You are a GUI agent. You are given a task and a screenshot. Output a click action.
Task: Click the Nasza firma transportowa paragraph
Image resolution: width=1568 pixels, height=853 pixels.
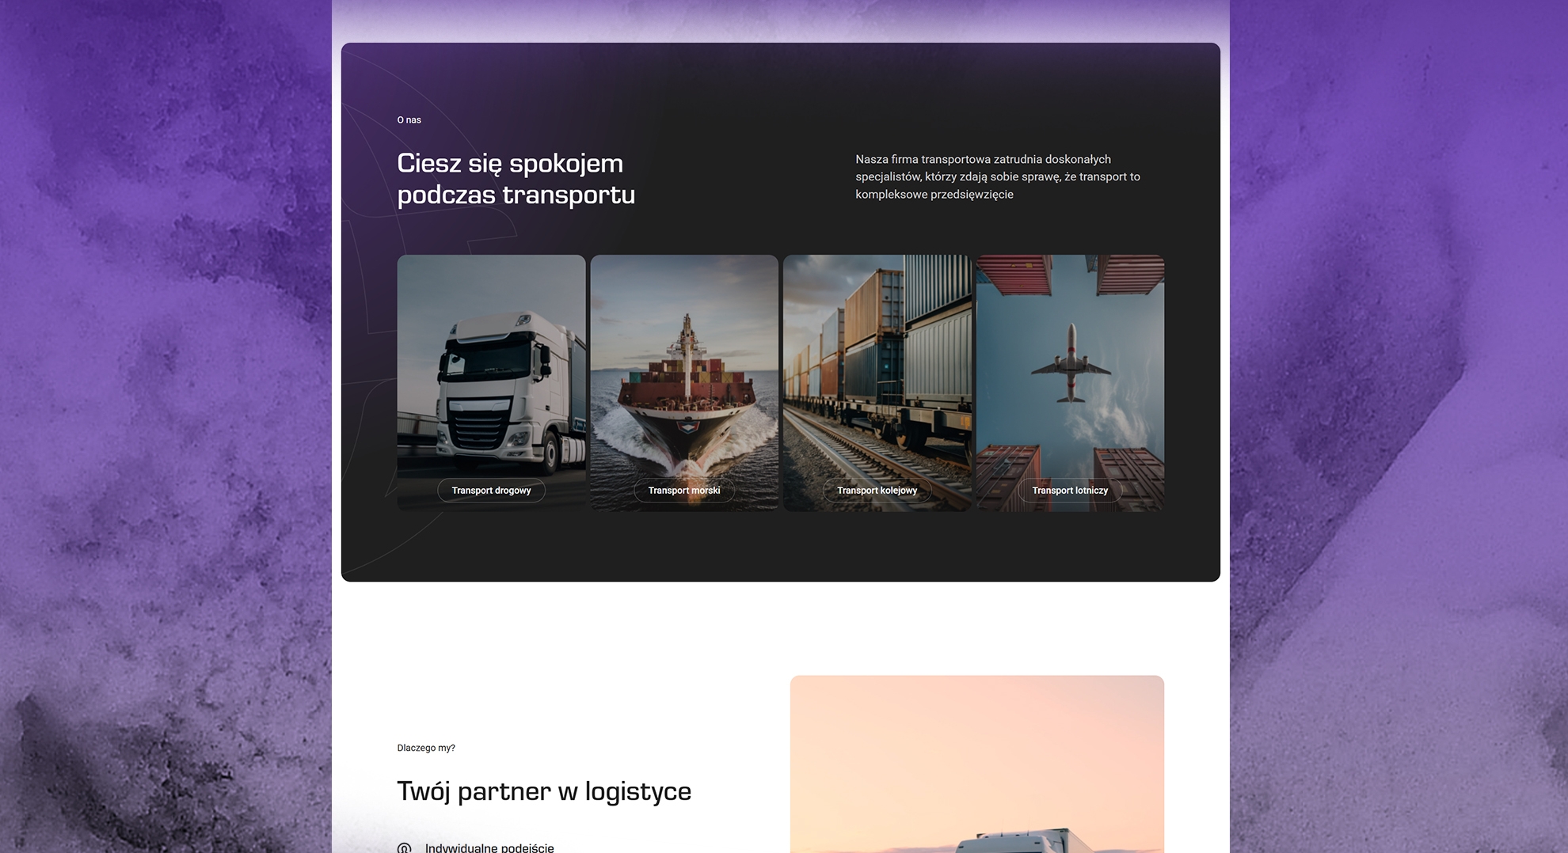click(997, 176)
